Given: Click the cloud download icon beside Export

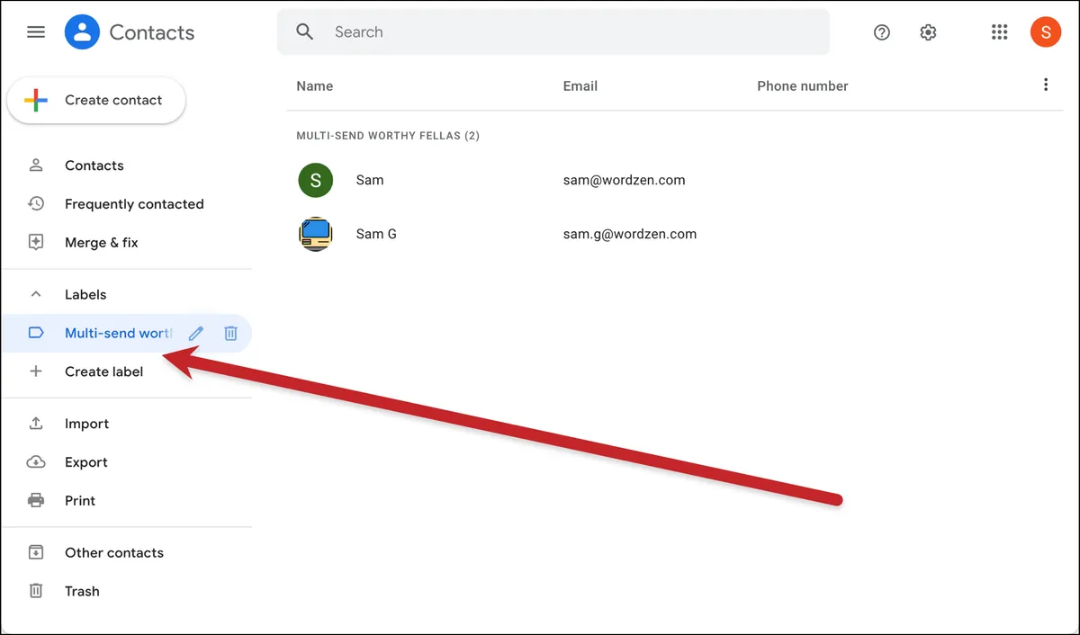Looking at the screenshot, I should (36, 462).
